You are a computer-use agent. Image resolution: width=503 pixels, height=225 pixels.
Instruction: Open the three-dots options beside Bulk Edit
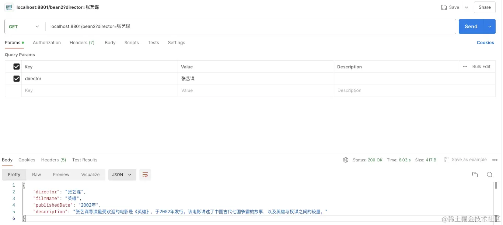click(465, 67)
